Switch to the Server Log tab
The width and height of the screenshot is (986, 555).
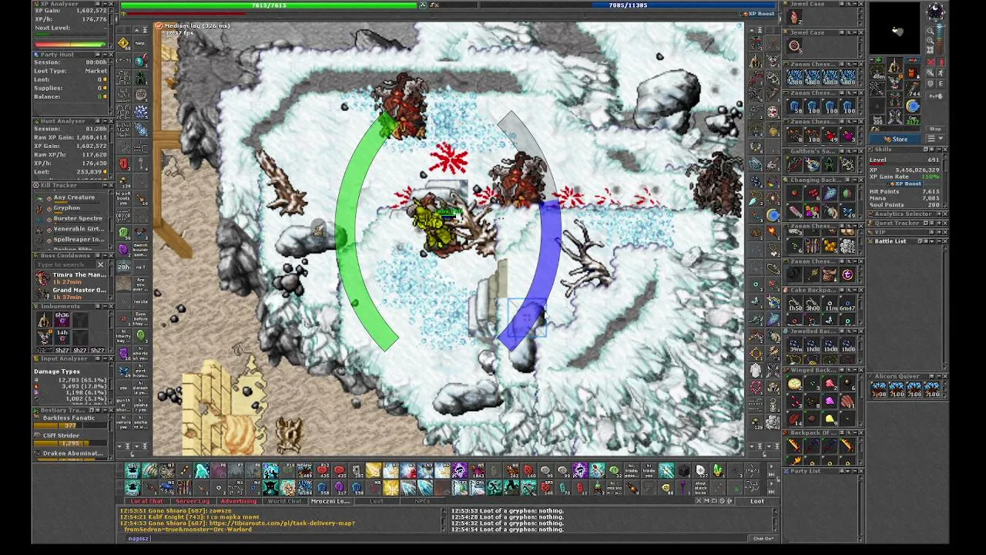(193, 501)
